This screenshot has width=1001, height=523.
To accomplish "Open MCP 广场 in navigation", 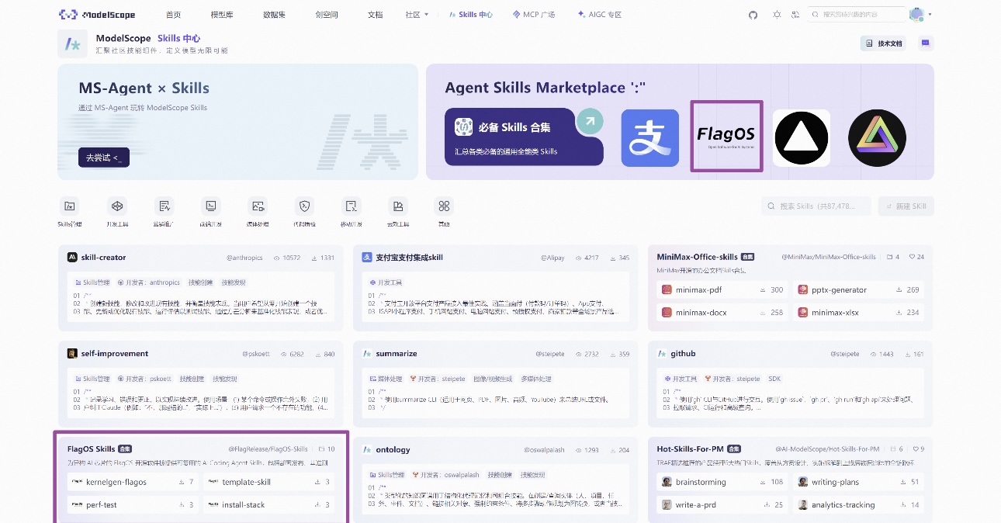I will coord(534,15).
